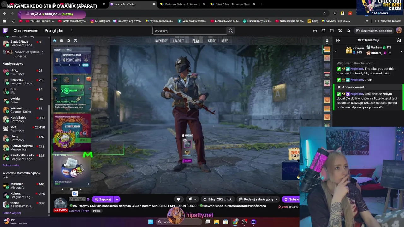Show hidden bookmarks with double chevron

pos(367,21)
